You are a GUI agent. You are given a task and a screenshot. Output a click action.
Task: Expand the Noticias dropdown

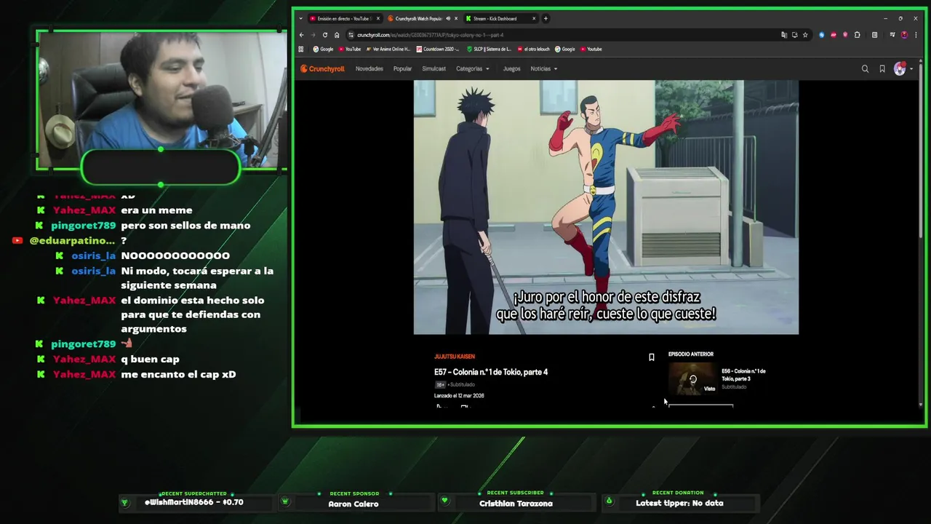[x=544, y=69]
